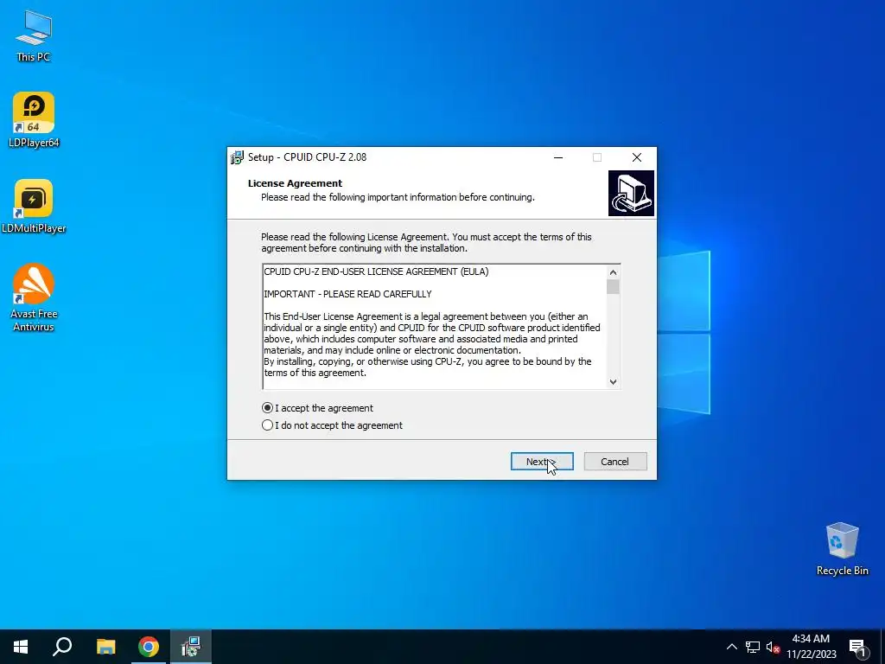
Task: Click IMPORTANT - PLEASE READ CAREFULLY line
Action: pos(347,294)
